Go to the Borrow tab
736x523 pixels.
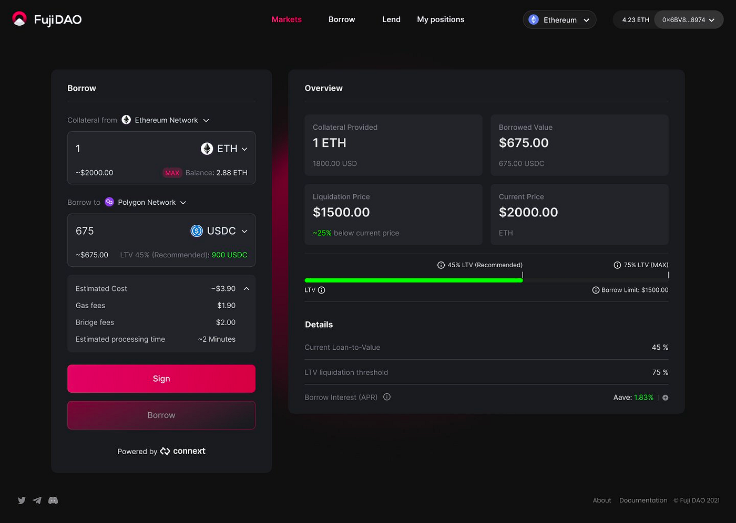click(x=342, y=19)
